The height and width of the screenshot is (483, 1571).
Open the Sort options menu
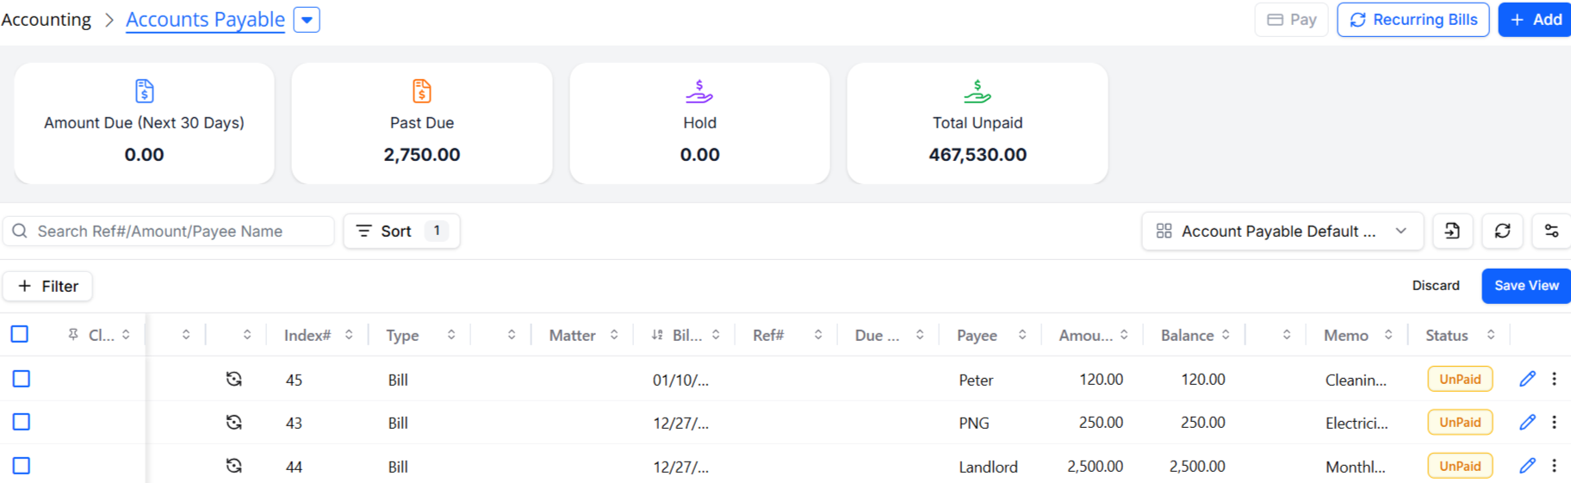coord(401,231)
